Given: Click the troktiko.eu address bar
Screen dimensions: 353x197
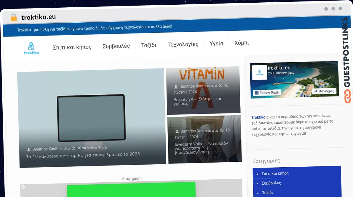Looking at the screenshot, I should pyautogui.click(x=39, y=17).
